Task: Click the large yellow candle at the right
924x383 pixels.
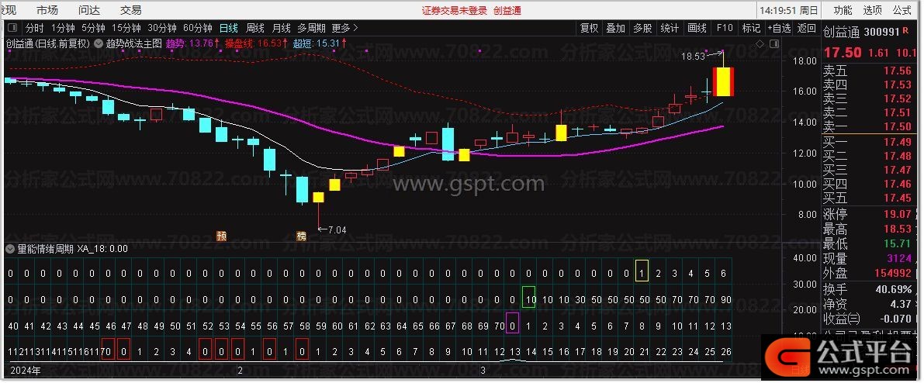Action: point(723,82)
